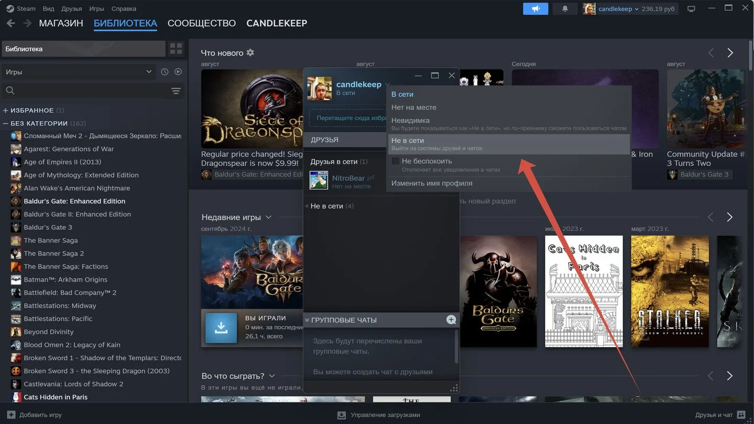754x424 pixels.
Task: Select Baldur's Gate 3 in the library list
Action: click(48, 227)
